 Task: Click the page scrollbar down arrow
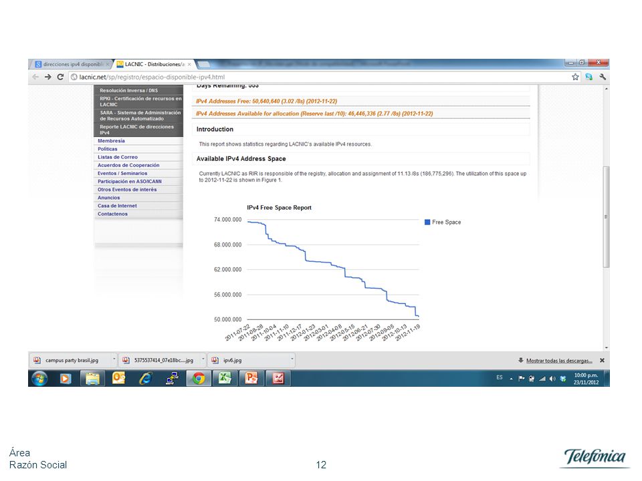(606, 347)
